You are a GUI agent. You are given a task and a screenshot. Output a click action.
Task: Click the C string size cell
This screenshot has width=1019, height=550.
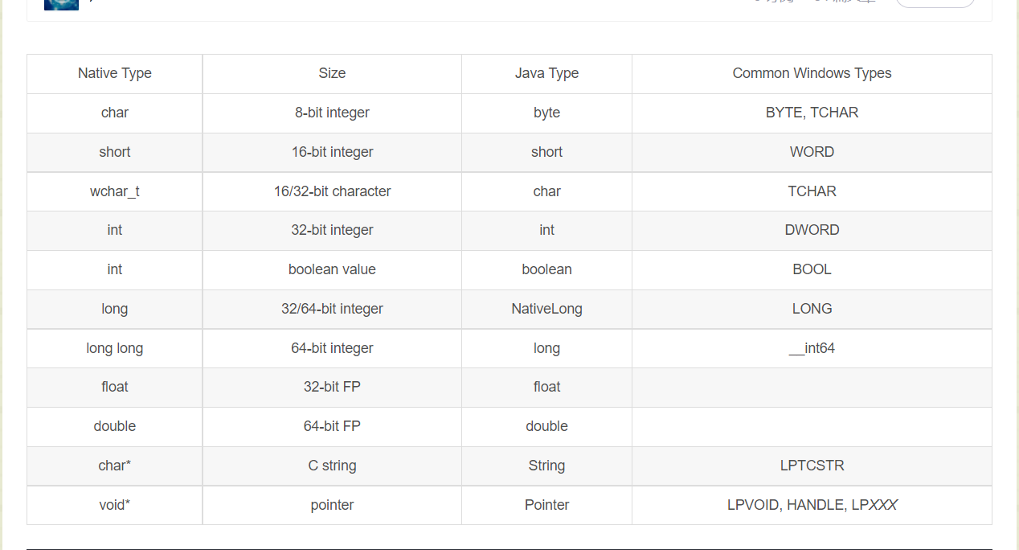click(x=332, y=466)
